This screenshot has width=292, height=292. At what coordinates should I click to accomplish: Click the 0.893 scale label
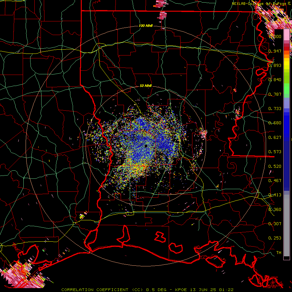275,65
